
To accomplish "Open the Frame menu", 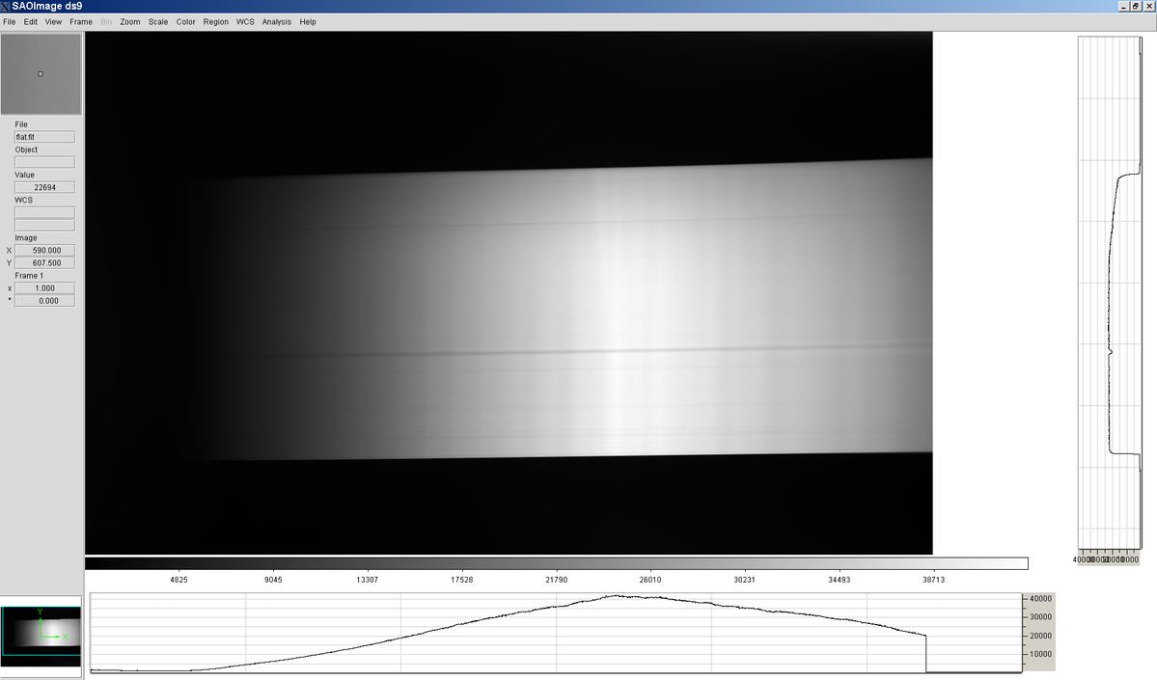I will coord(80,21).
